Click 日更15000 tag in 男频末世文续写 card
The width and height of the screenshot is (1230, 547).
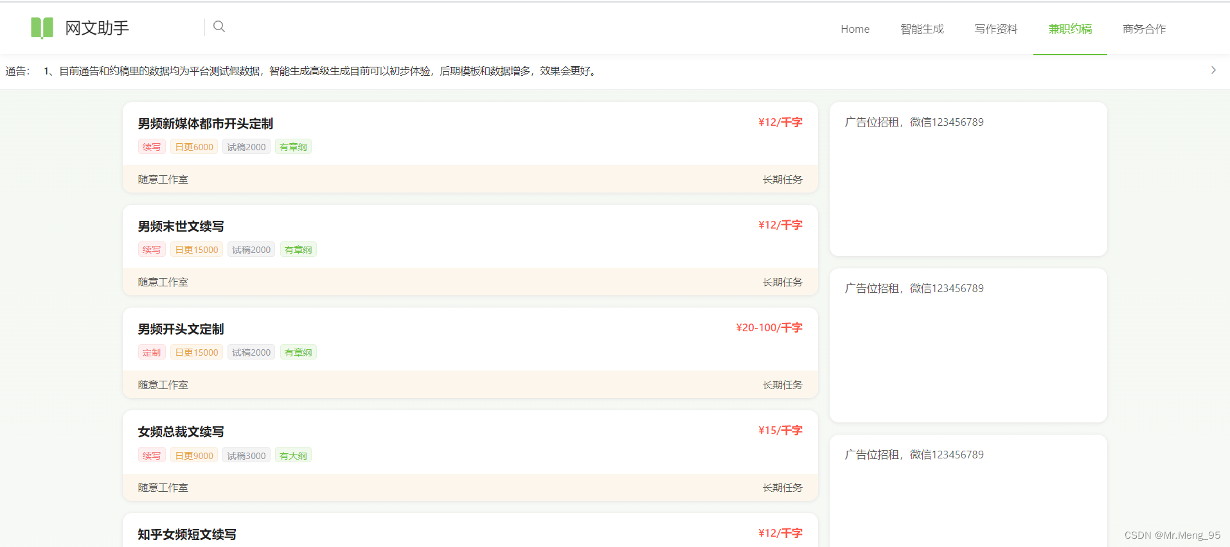tap(197, 250)
